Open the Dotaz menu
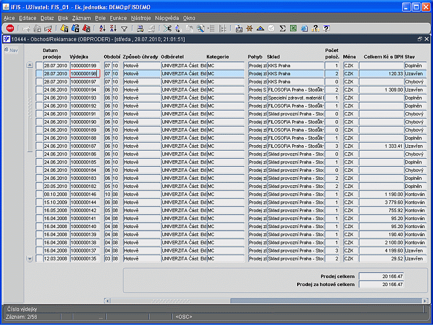The image size is (433, 325). (47, 18)
